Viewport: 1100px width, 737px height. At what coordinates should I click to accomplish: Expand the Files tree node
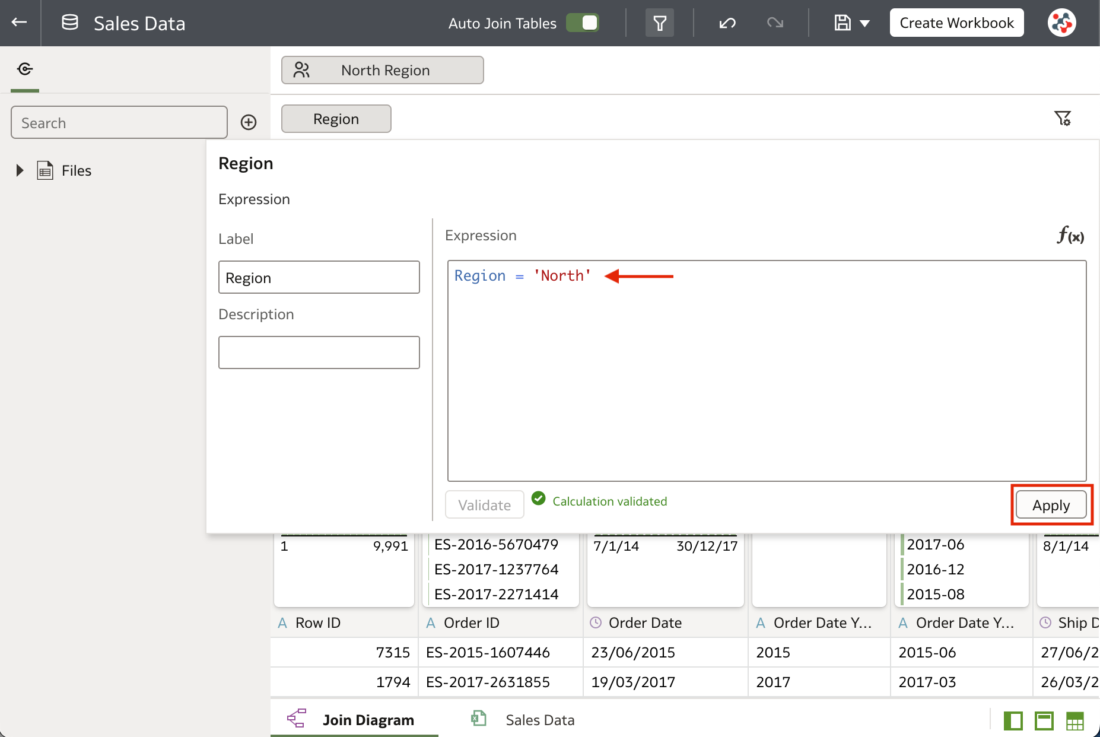coord(20,171)
